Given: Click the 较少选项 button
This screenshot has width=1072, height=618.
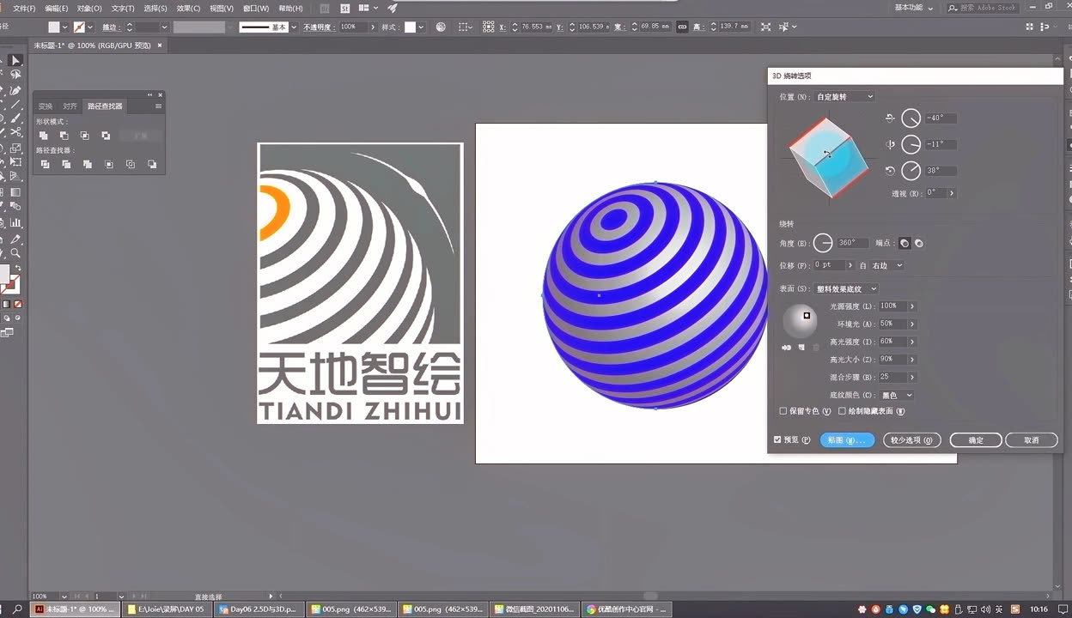Looking at the screenshot, I should pyautogui.click(x=912, y=440).
